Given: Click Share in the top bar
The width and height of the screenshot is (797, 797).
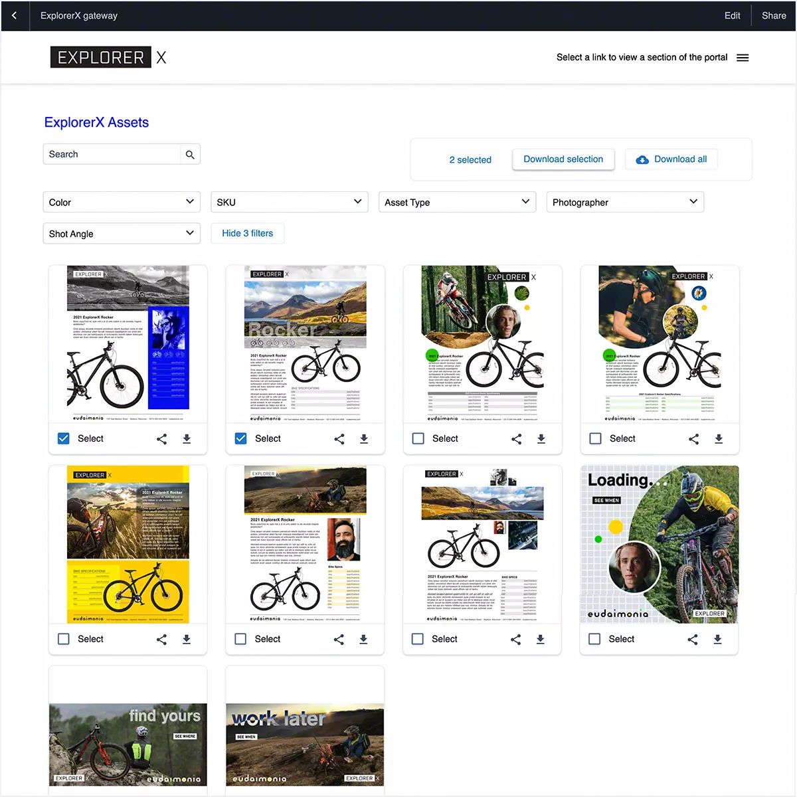Looking at the screenshot, I should tap(774, 15).
